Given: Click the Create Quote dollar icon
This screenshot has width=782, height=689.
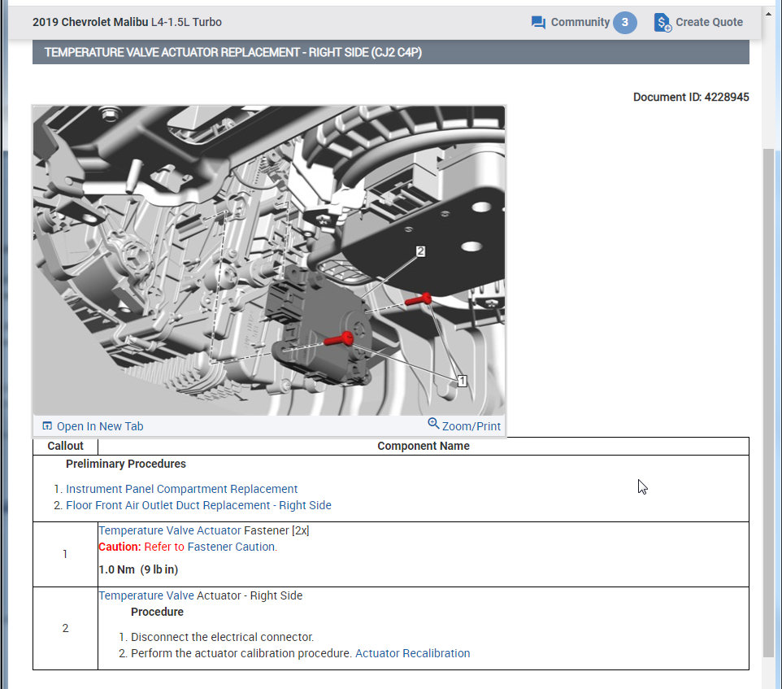Looking at the screenshot, I should [x=663, y=23].
